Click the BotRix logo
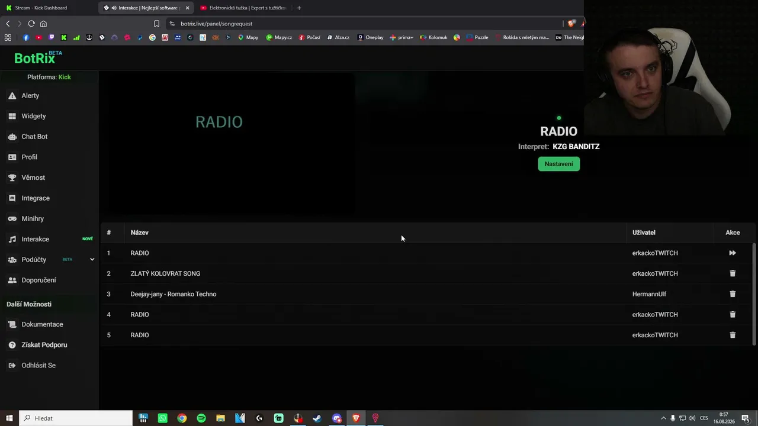Screen dimensions: 758x426 point(38,57)
